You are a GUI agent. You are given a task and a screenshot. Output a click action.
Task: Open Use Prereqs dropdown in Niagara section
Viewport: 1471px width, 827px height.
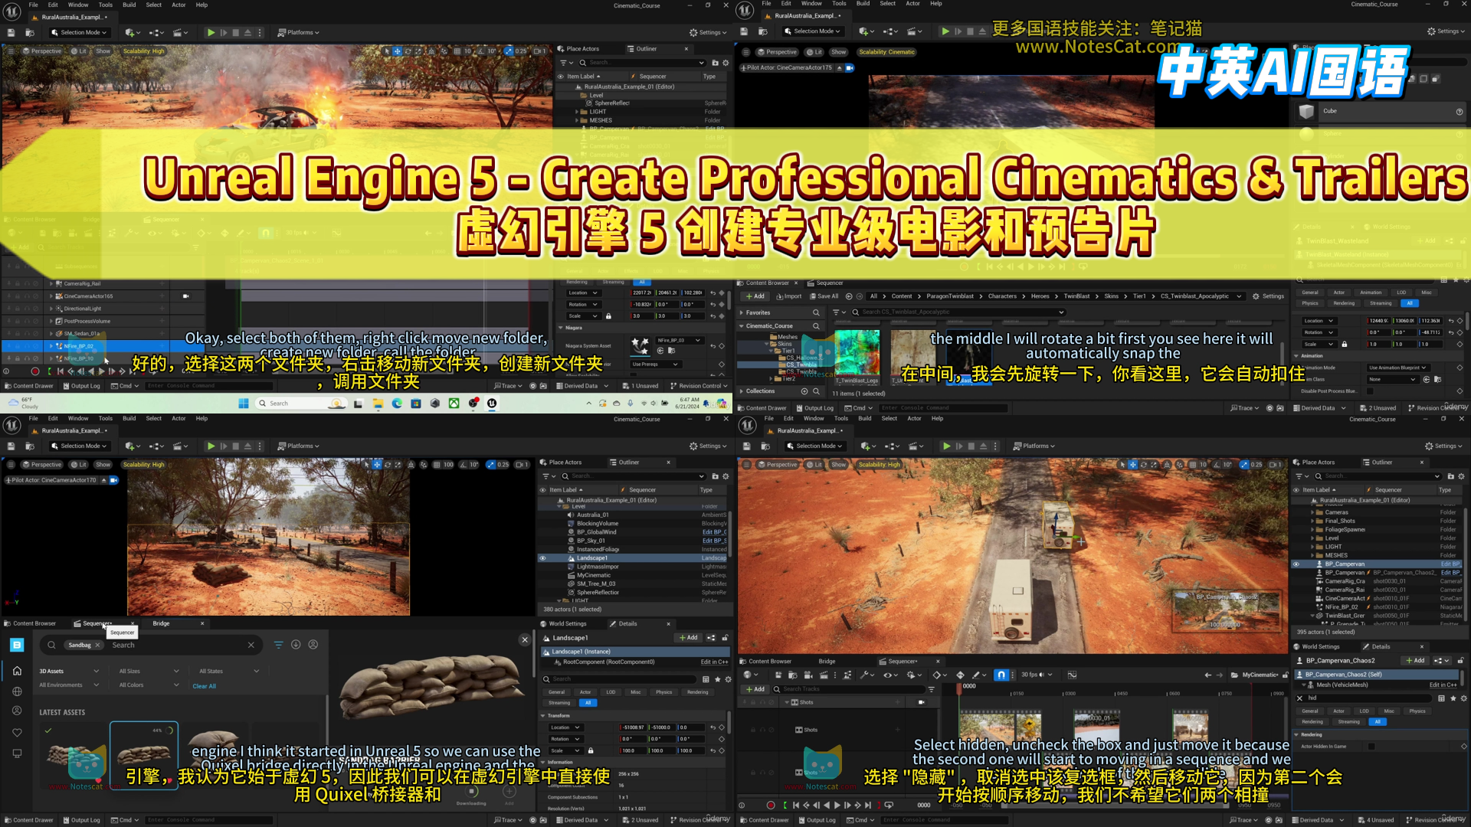[x=655, y=364]
